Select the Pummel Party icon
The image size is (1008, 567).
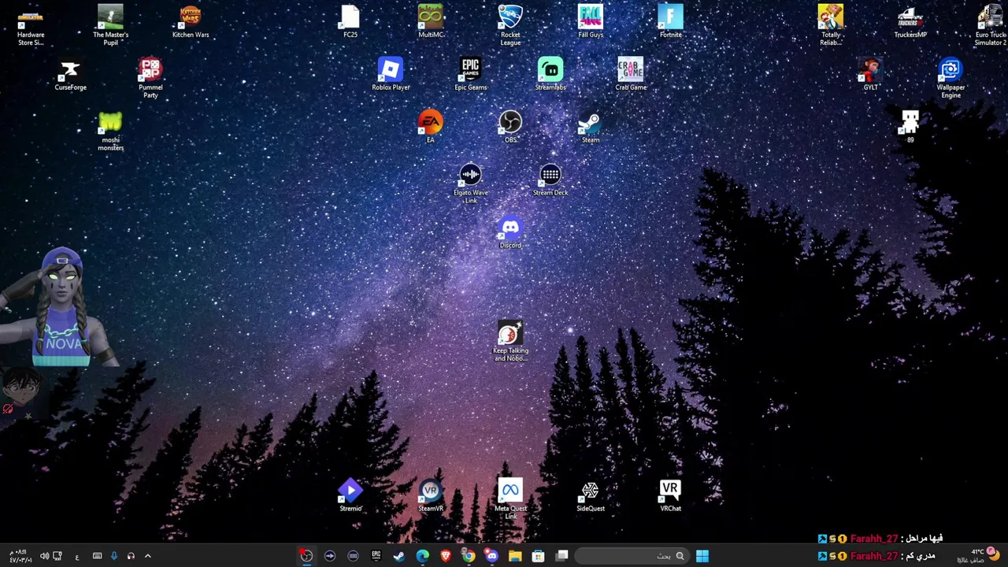[150, 79]
